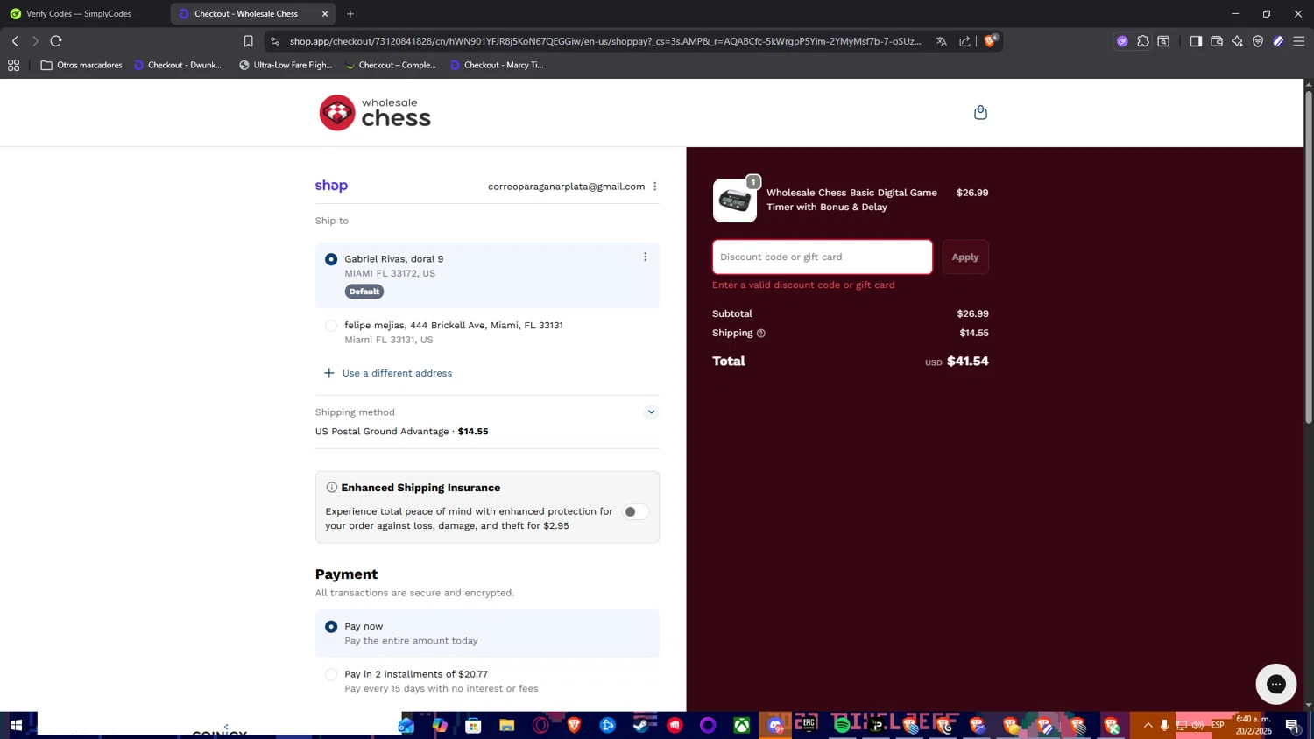Open Brave Wallet icon
The image size is (1314, 739).
click(1217, 41)
